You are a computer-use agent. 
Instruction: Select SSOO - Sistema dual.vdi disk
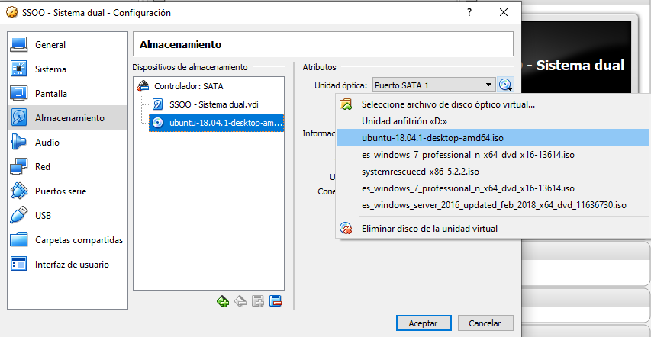[214, 104]
